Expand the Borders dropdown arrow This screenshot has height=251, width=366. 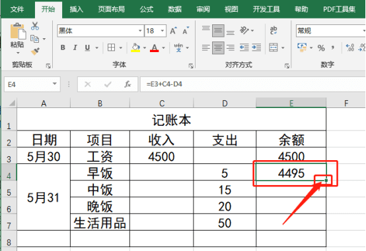[121, 47]
